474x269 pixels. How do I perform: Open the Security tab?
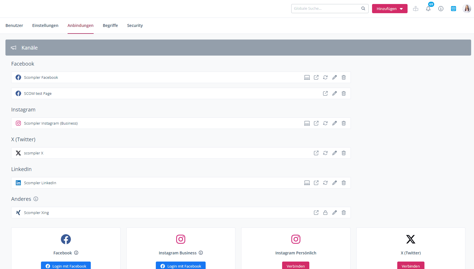click(135, 25)
